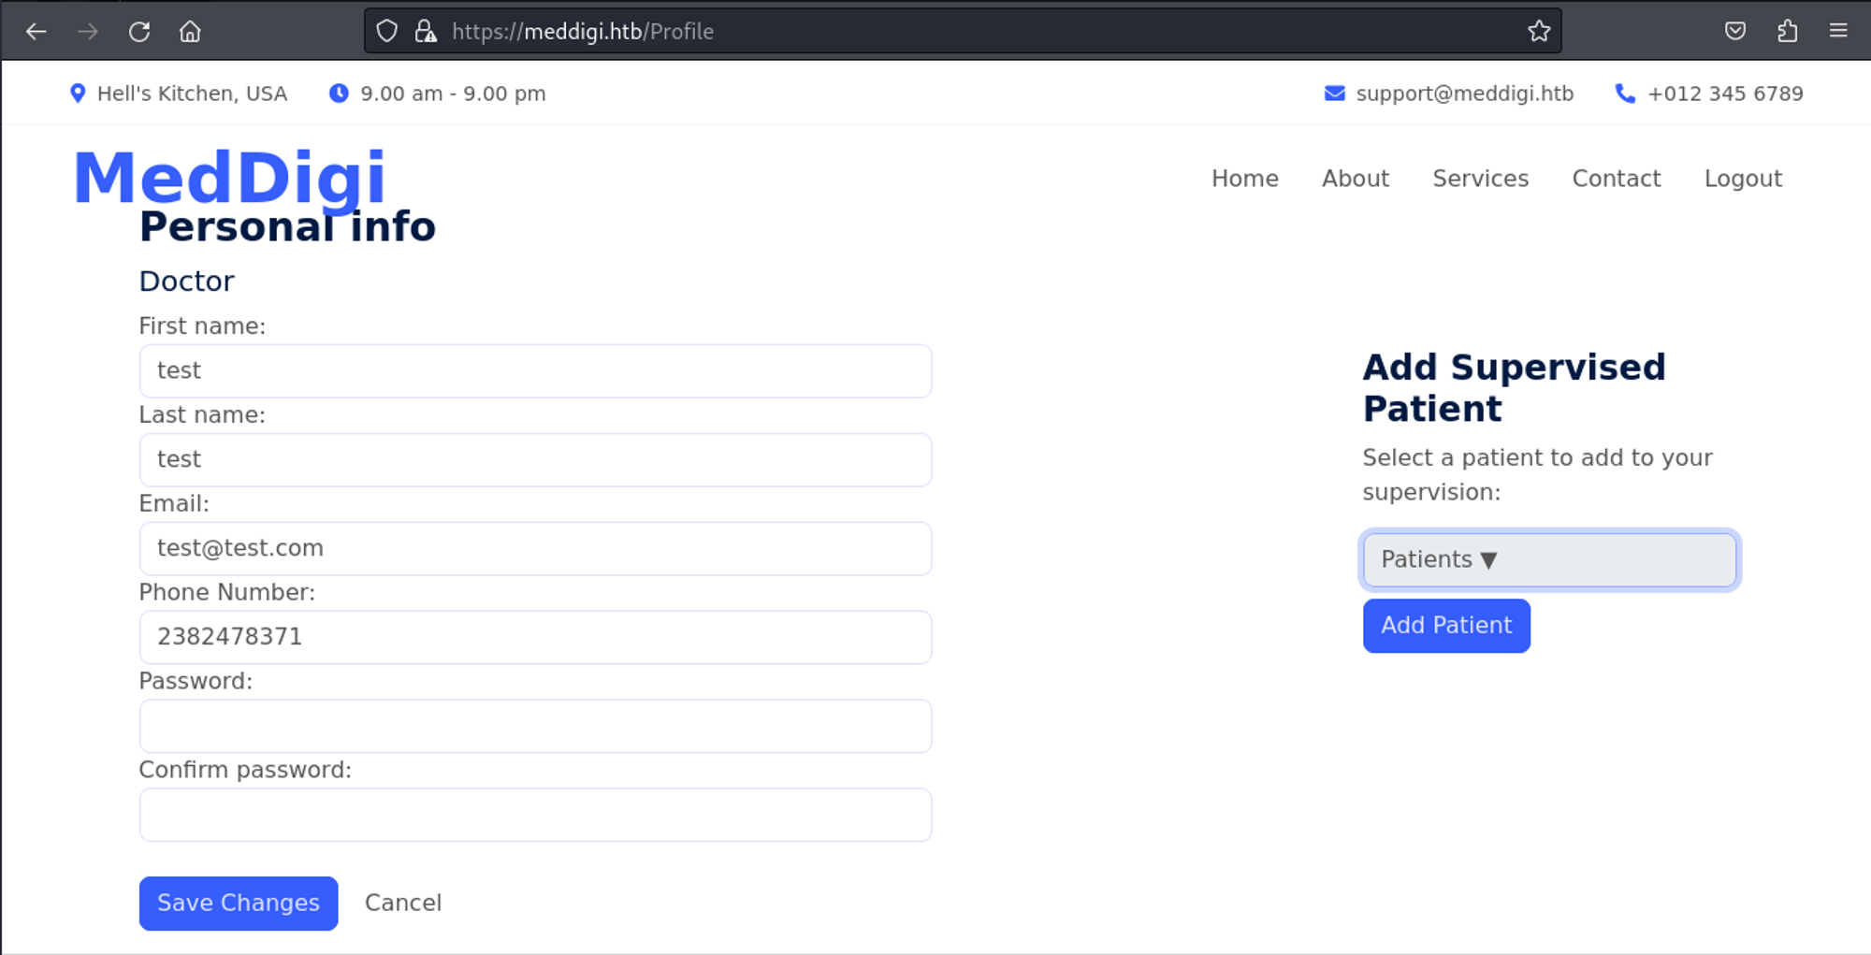Screen dimensions: 1871x955
Task: Click the Cancel link
Action: pos(403,903)
